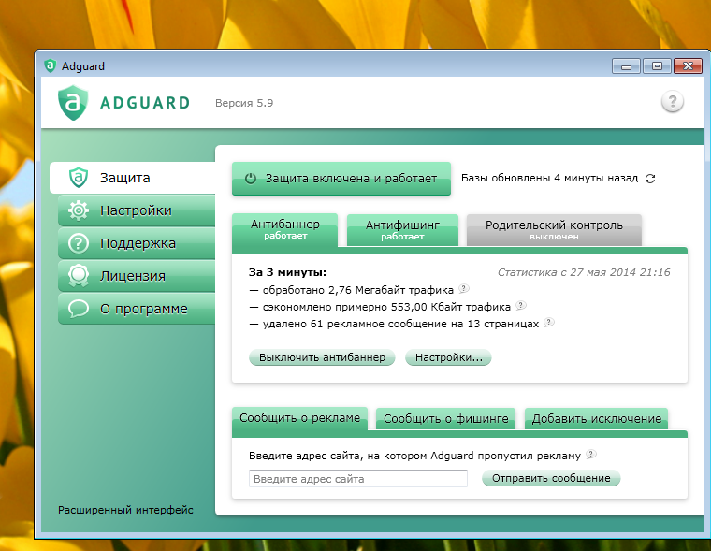Click the question icon beside Поддержка

pos(79,243)
